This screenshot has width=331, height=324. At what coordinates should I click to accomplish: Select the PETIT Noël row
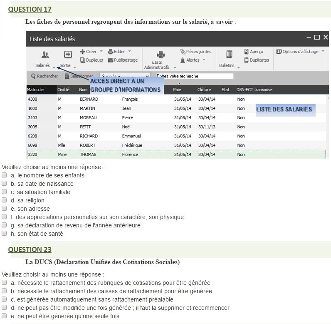pyautogui.click(x=176, y=127)
